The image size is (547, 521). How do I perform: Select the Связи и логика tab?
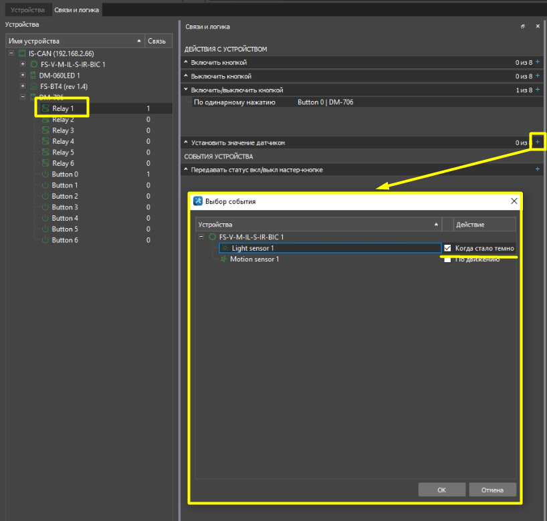(78, 10)
